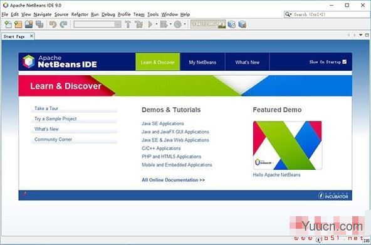The width and height of the screenshot is (371, 245).
Task: Click All Online Documentation link
Action: [x=173, y=180]
